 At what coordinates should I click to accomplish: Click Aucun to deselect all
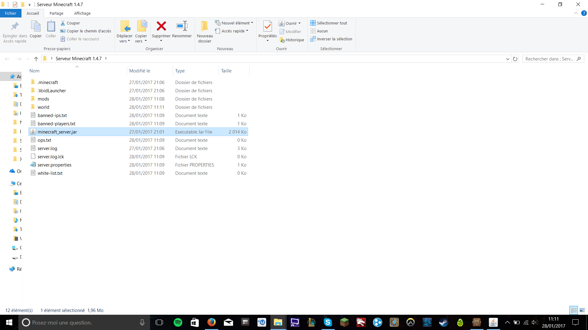click(x=319, y=31)
